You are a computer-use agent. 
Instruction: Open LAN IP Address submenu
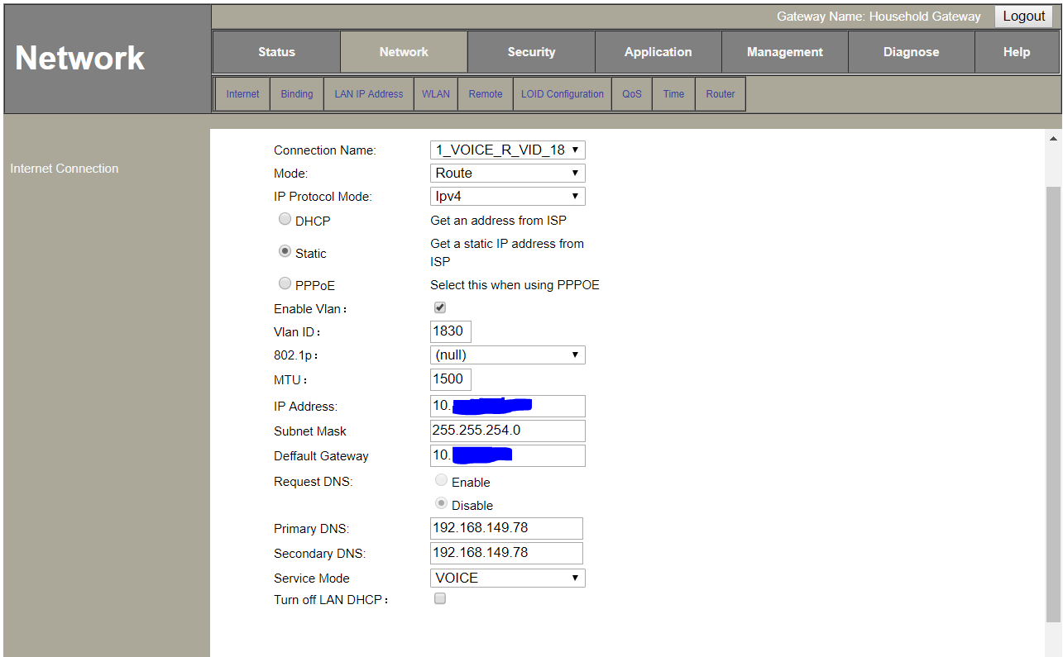pos(368,94)
